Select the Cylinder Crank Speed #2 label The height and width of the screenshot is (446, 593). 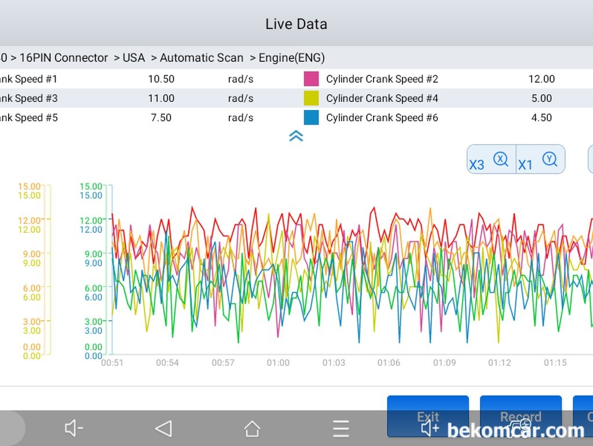(x=382, y=79)
